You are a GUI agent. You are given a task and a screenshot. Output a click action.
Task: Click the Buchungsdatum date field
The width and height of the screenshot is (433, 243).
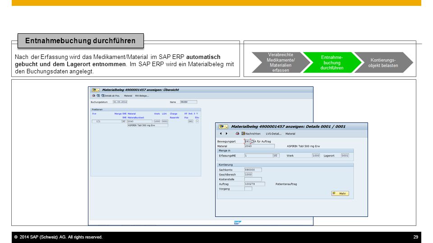click(x=120, y=102)
